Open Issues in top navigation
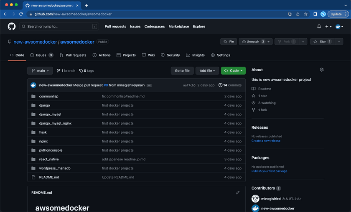This screenshot has width=351, height=212. (135, 26)
